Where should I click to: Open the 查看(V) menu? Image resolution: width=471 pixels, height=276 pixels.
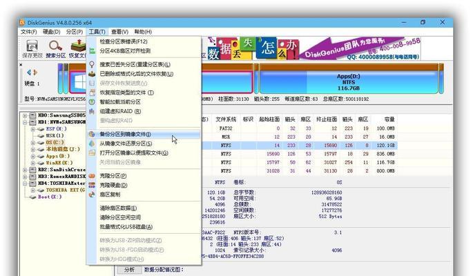119,32
